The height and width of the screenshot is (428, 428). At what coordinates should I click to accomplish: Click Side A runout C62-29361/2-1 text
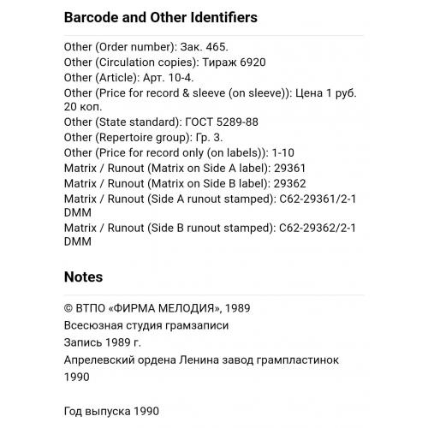(318, 199)
